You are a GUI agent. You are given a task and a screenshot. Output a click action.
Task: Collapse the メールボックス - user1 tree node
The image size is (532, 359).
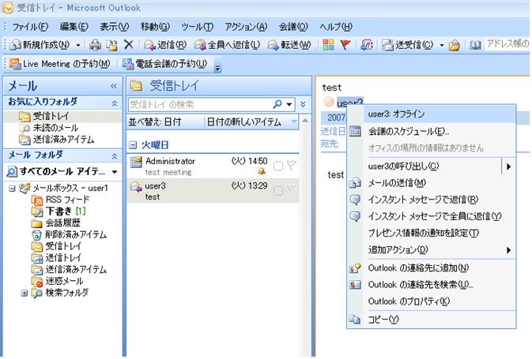[12, 189]
